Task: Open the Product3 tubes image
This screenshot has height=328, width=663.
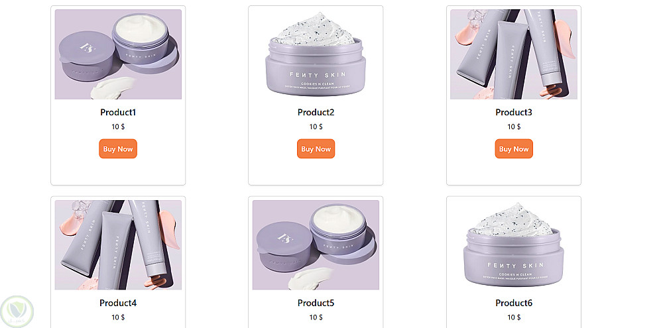Action: 514,54
